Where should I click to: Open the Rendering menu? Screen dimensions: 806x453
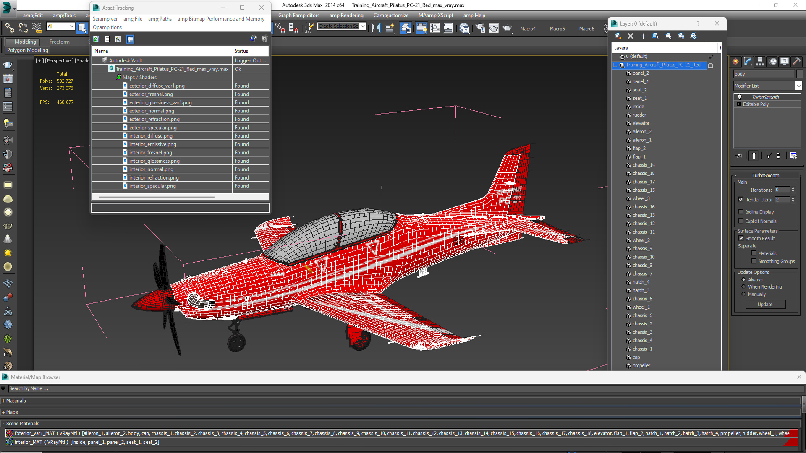pyautogui.click(x=346, y=16)
